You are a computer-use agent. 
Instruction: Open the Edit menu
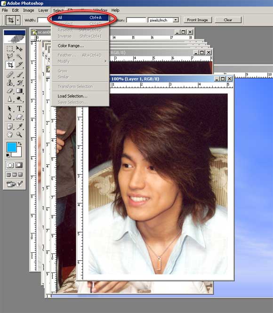pyautogui.click(x=15, y=10)
